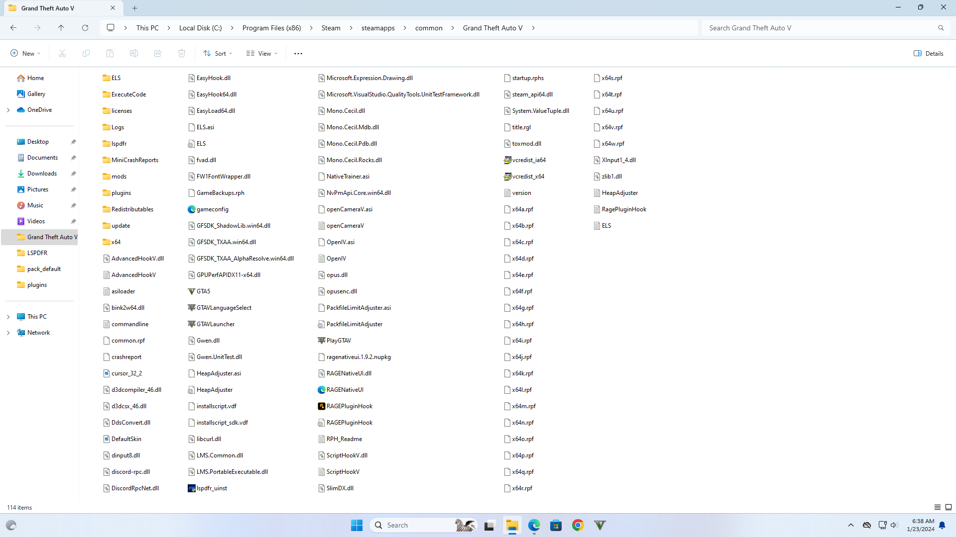Click the gameconfig Edge file icon
The width and height of the screenshot is (956, 537).
click(192, 209)
